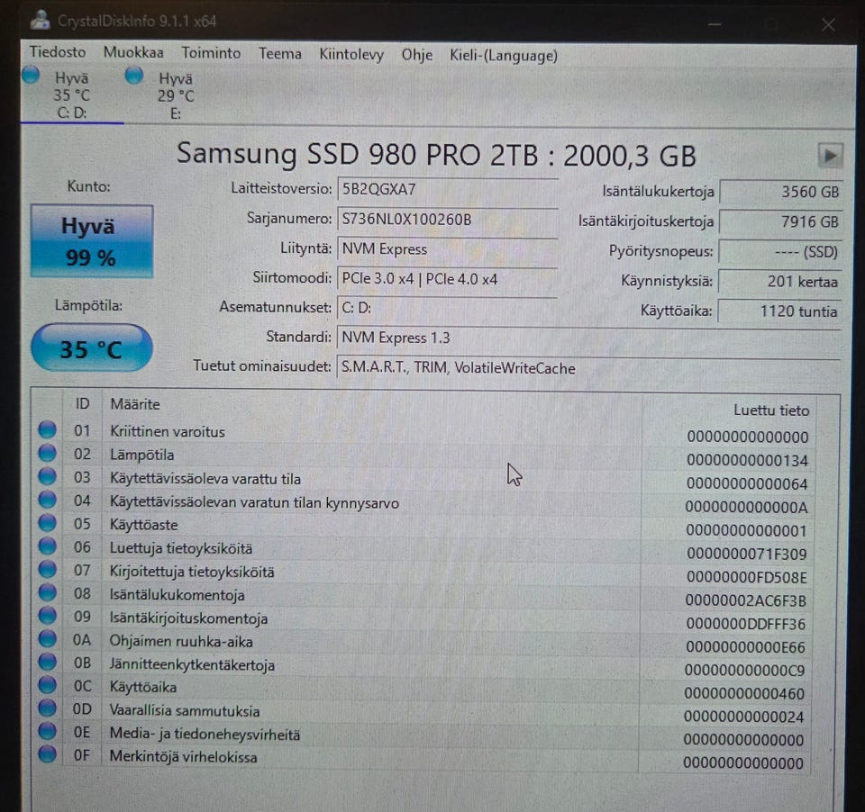
Task: Click the host writes value 7916 GB
Action: [781, 221]
